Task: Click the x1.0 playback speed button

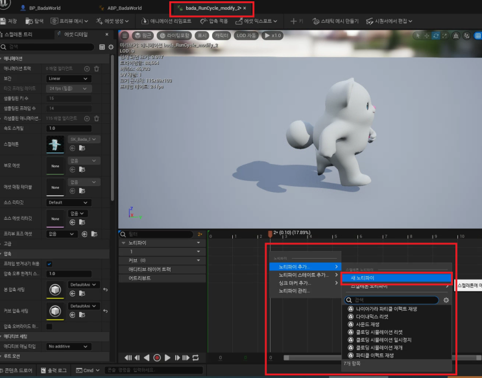Action: coord(272,36)
